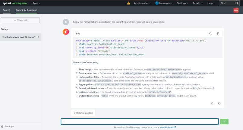
Task: Click the "stats count as hallucination_count" code line
Action: point(100,44)
